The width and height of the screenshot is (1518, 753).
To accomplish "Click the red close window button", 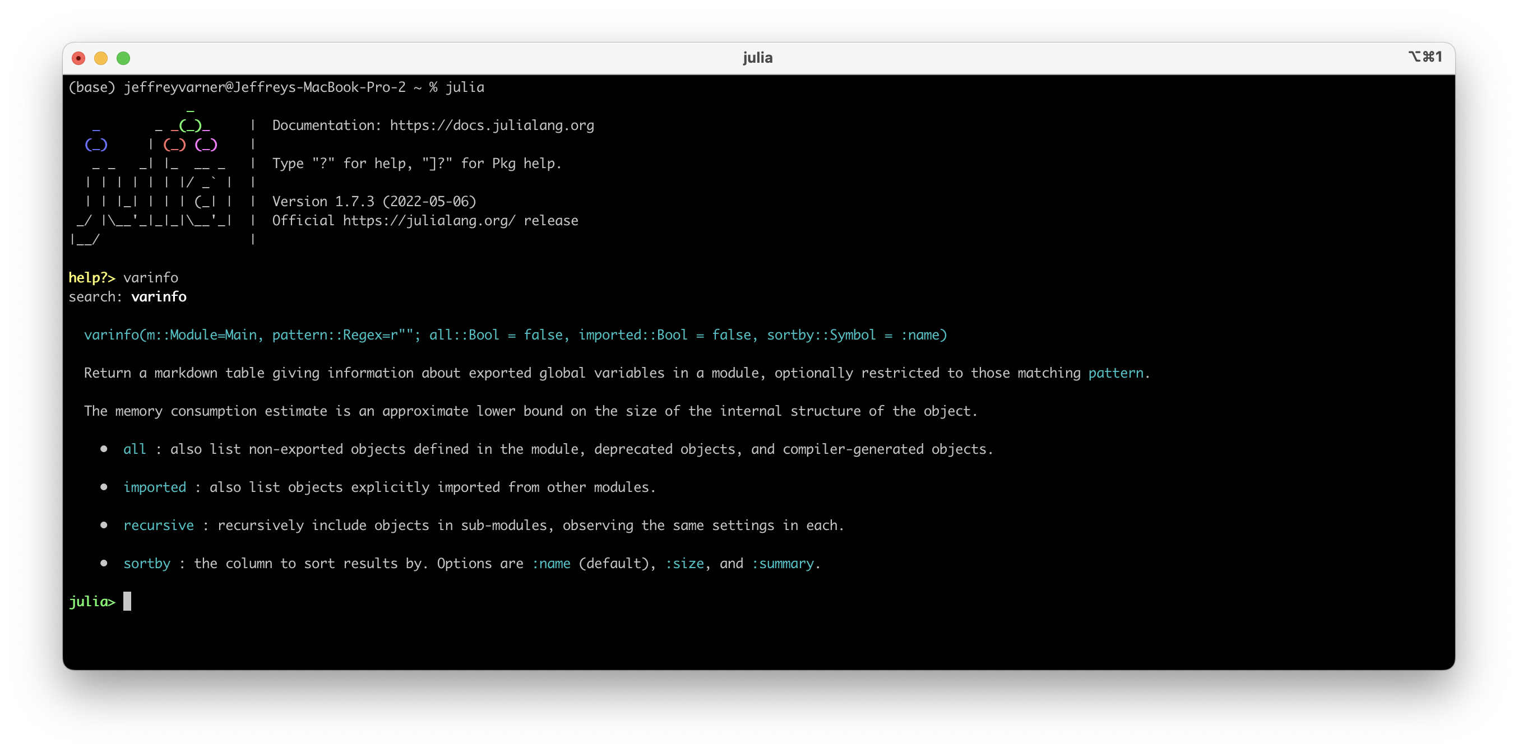I will pos(78,58).
